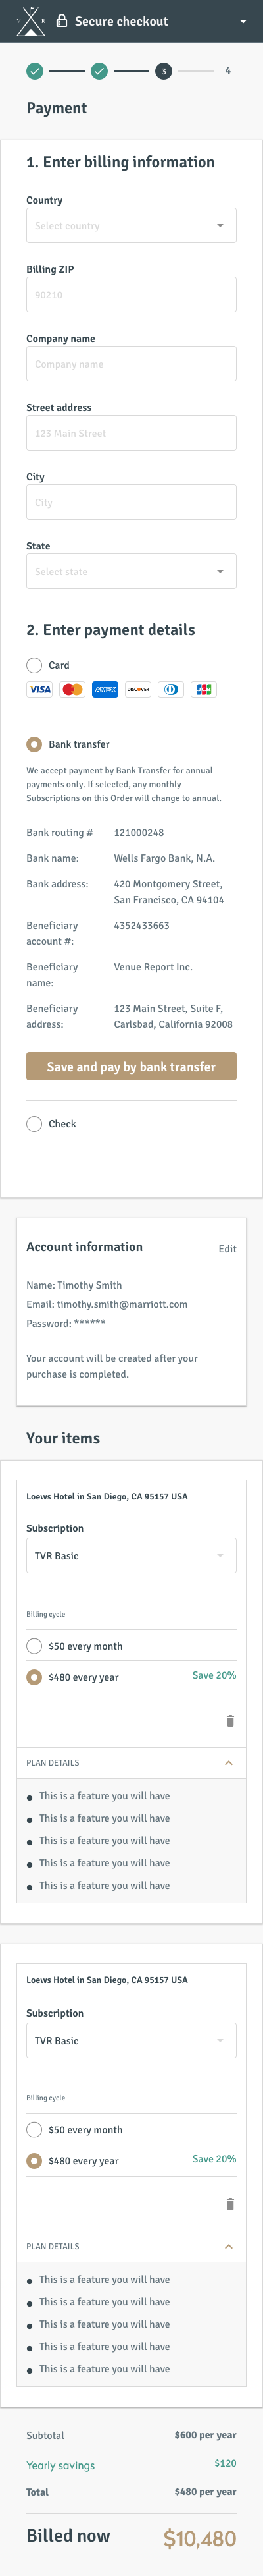The height and width of the screenshot is (2576, 263).
Task: Delete the first Loews Hotel item with trash icon
Action: pyautogui.click(x=230, y=1720)
